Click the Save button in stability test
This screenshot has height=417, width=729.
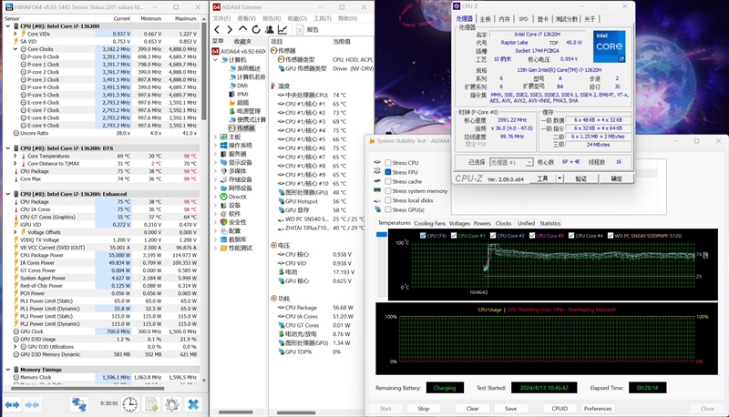tap(511, 409)
